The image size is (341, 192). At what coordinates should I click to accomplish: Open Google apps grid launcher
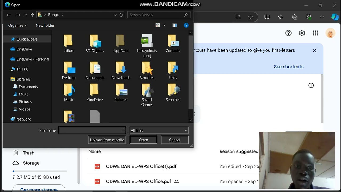pos(315,33)
